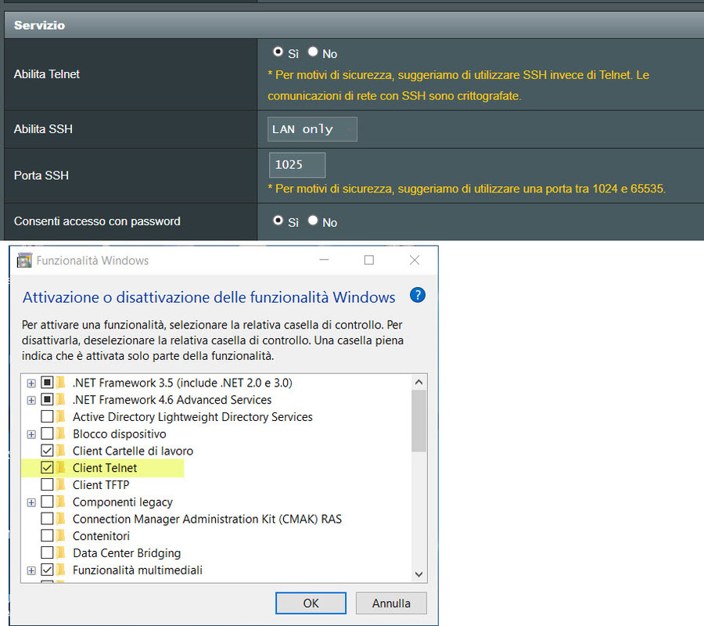Click the help question mark icon
704x626 pixels.
click(x=418, y=295)
